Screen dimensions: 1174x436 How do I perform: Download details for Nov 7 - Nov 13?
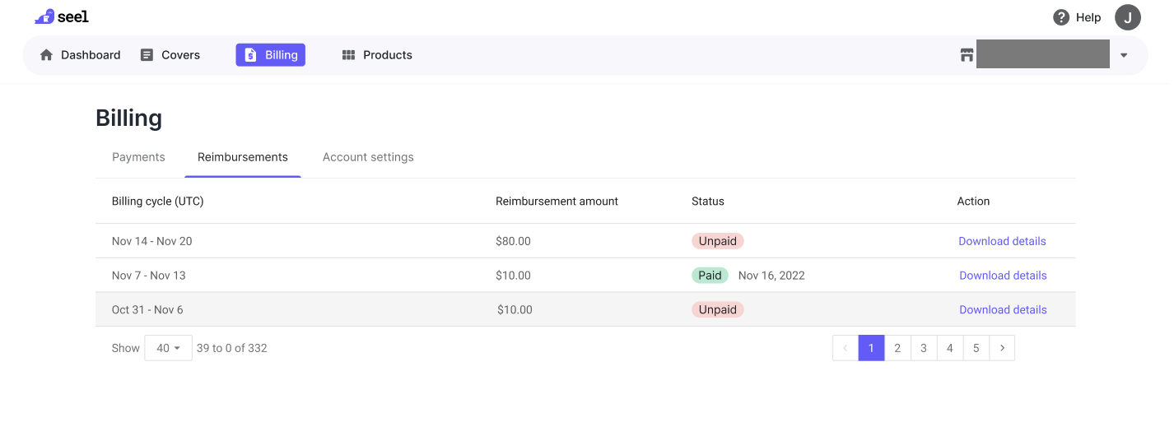(1003, 276)
